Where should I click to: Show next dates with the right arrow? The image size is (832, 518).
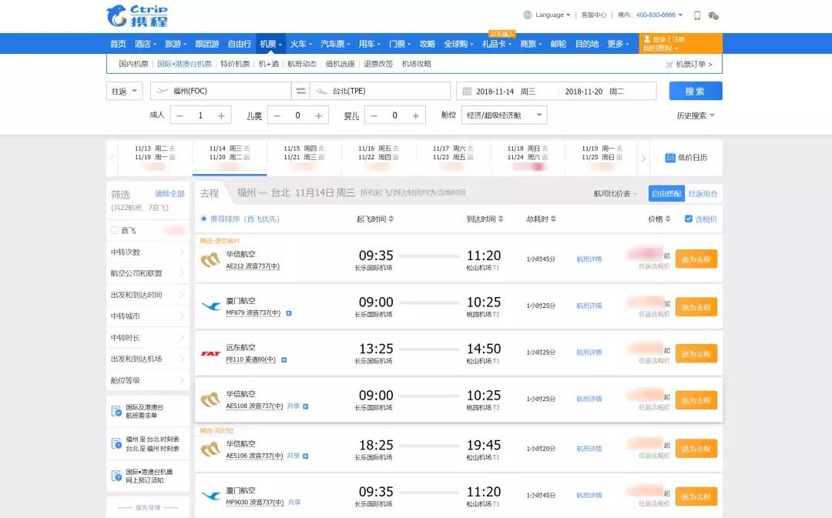(x=644, y=158)
